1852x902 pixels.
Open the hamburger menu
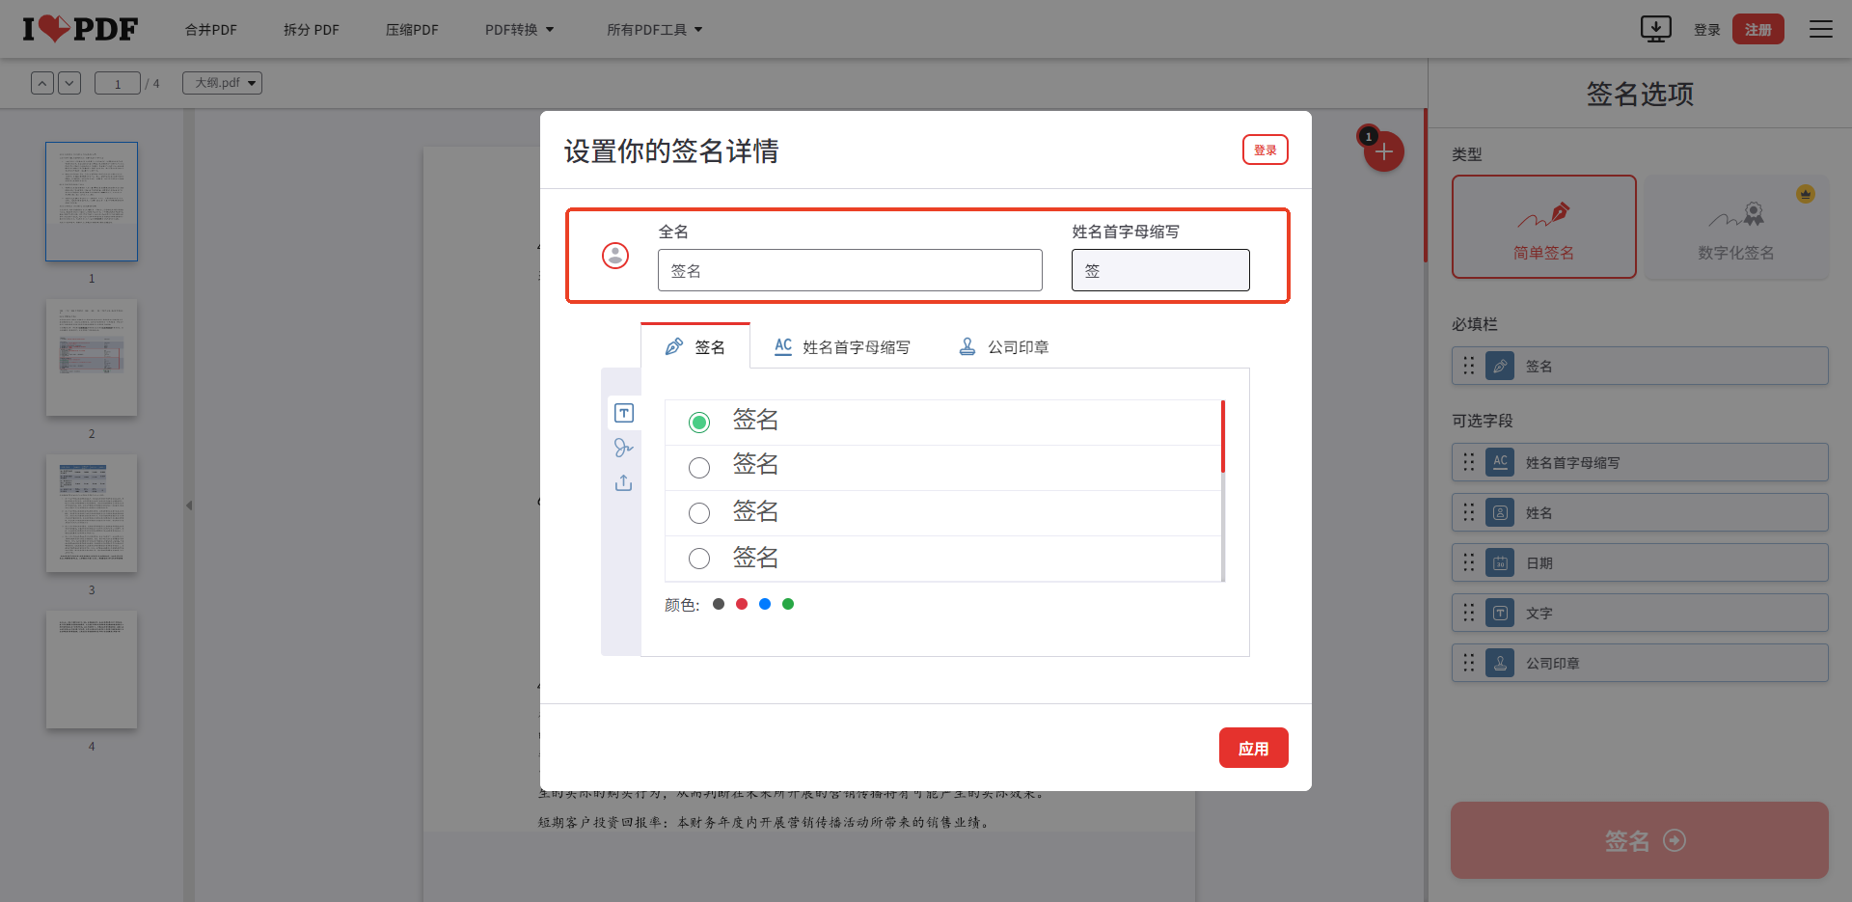click(1820, 29)
